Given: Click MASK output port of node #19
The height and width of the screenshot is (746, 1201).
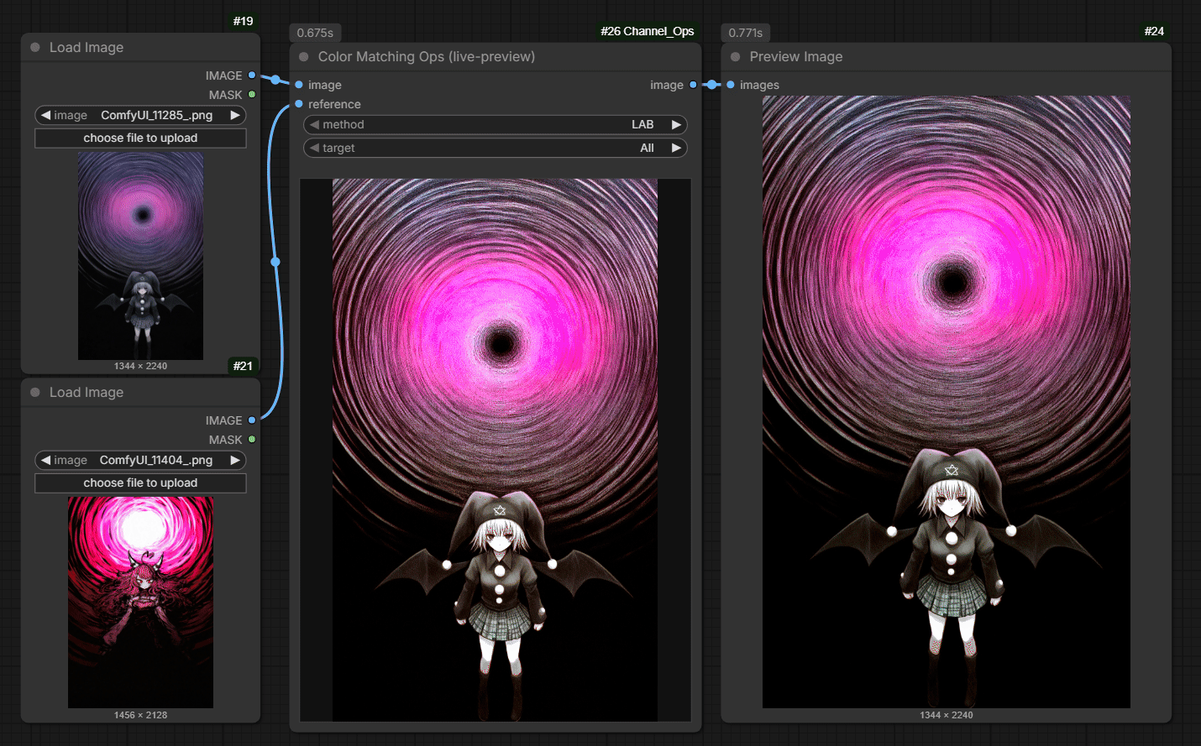Looking at the screenshot, I should point(252,94).
